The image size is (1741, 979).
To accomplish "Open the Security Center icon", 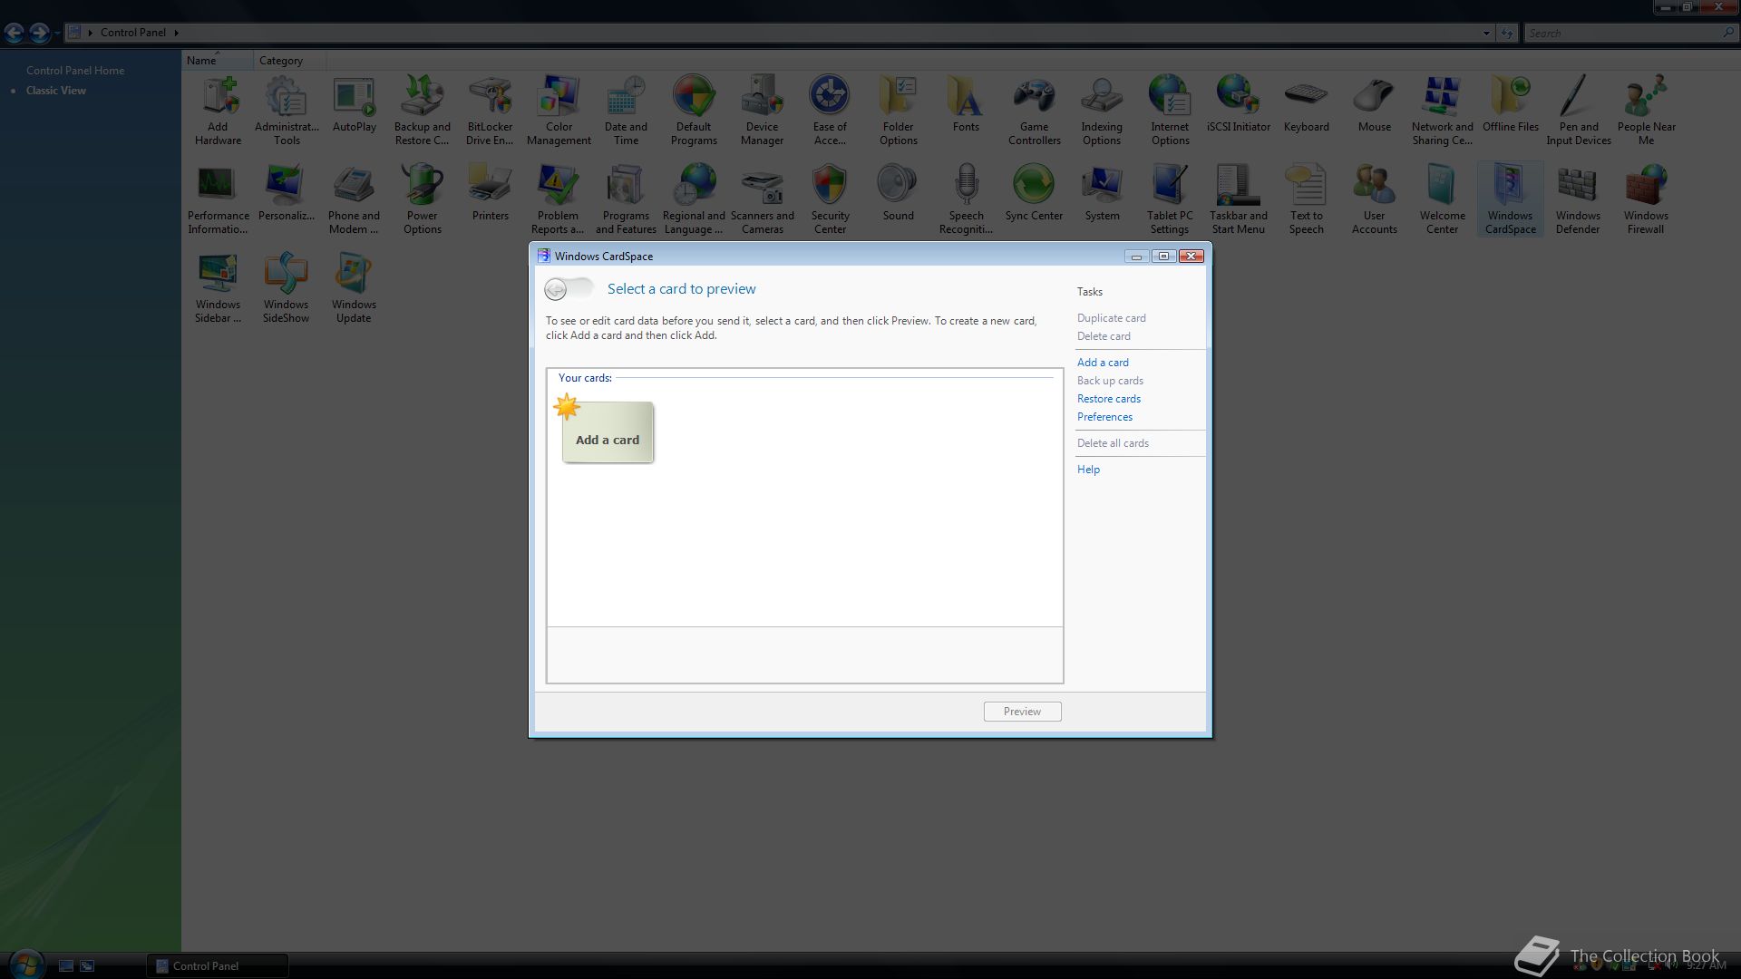I will (830, 199).
